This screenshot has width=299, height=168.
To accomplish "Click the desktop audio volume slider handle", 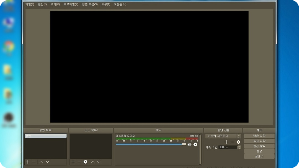I will pyautogui.click(x=184, y=144).
